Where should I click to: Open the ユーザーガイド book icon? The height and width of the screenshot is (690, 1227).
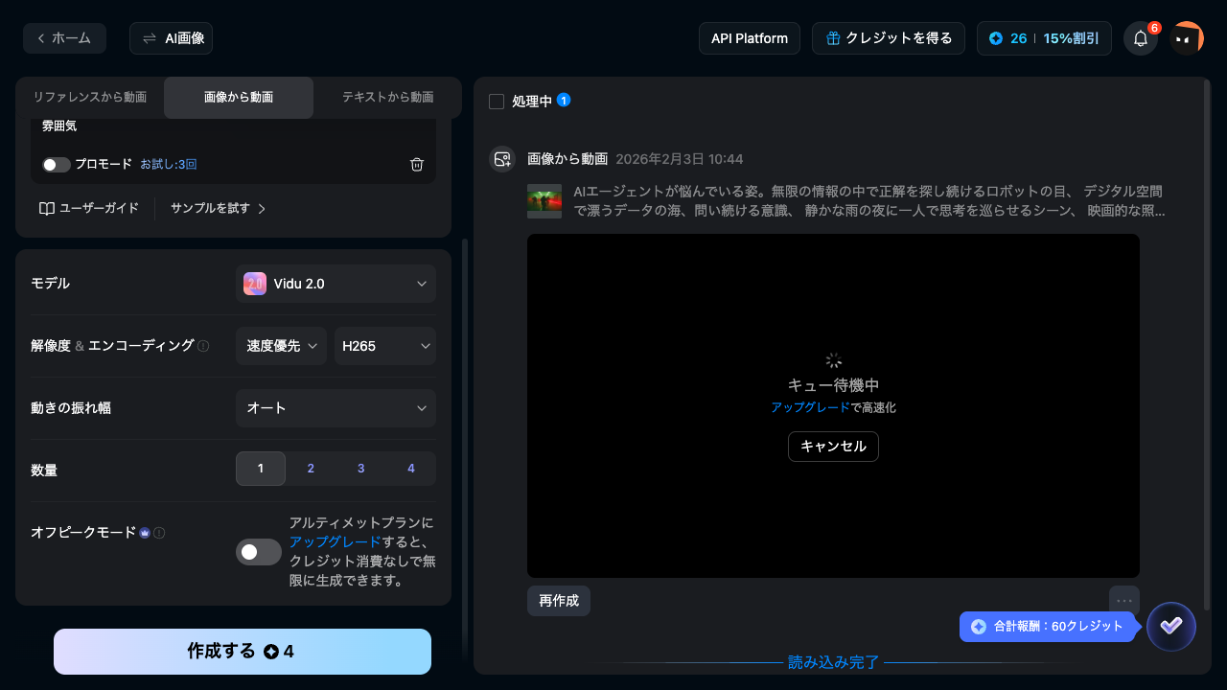[x=48, y=208]
